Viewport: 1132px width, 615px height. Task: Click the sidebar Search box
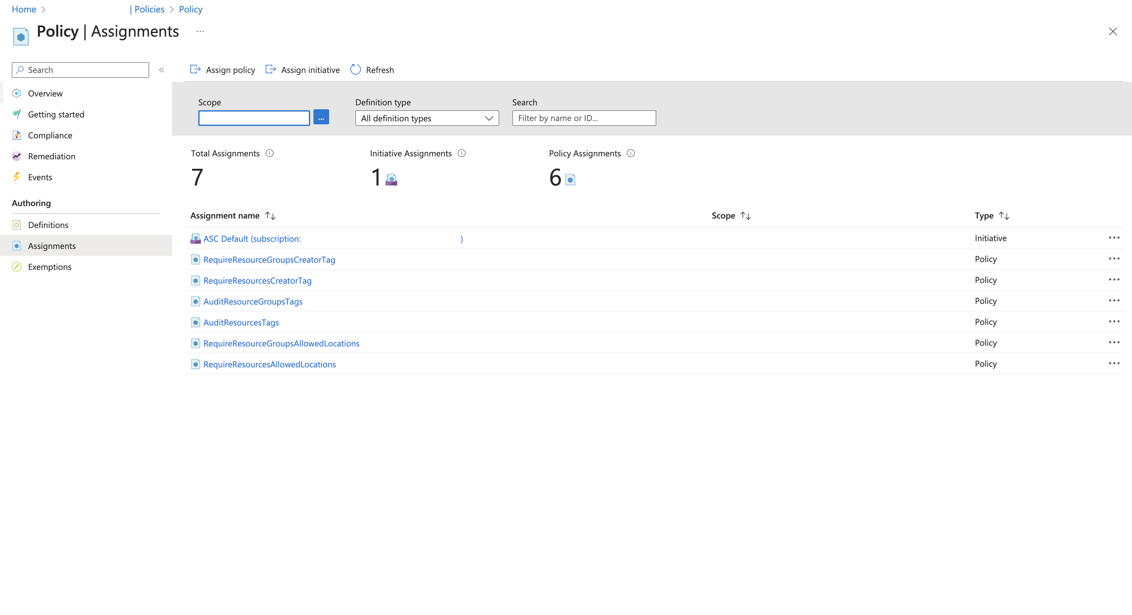click(80, 70)
